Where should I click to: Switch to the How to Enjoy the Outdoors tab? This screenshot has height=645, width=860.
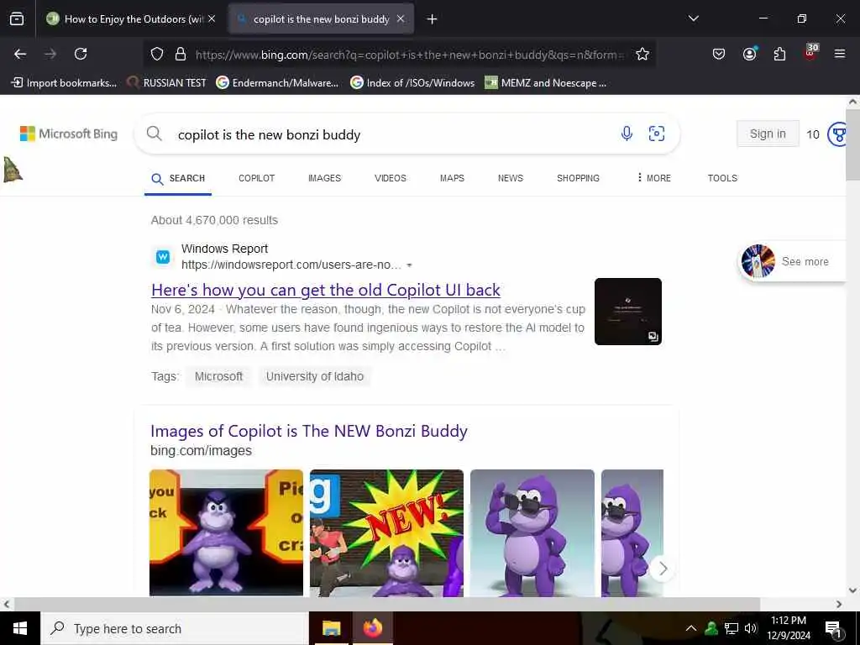coord(130,18)
